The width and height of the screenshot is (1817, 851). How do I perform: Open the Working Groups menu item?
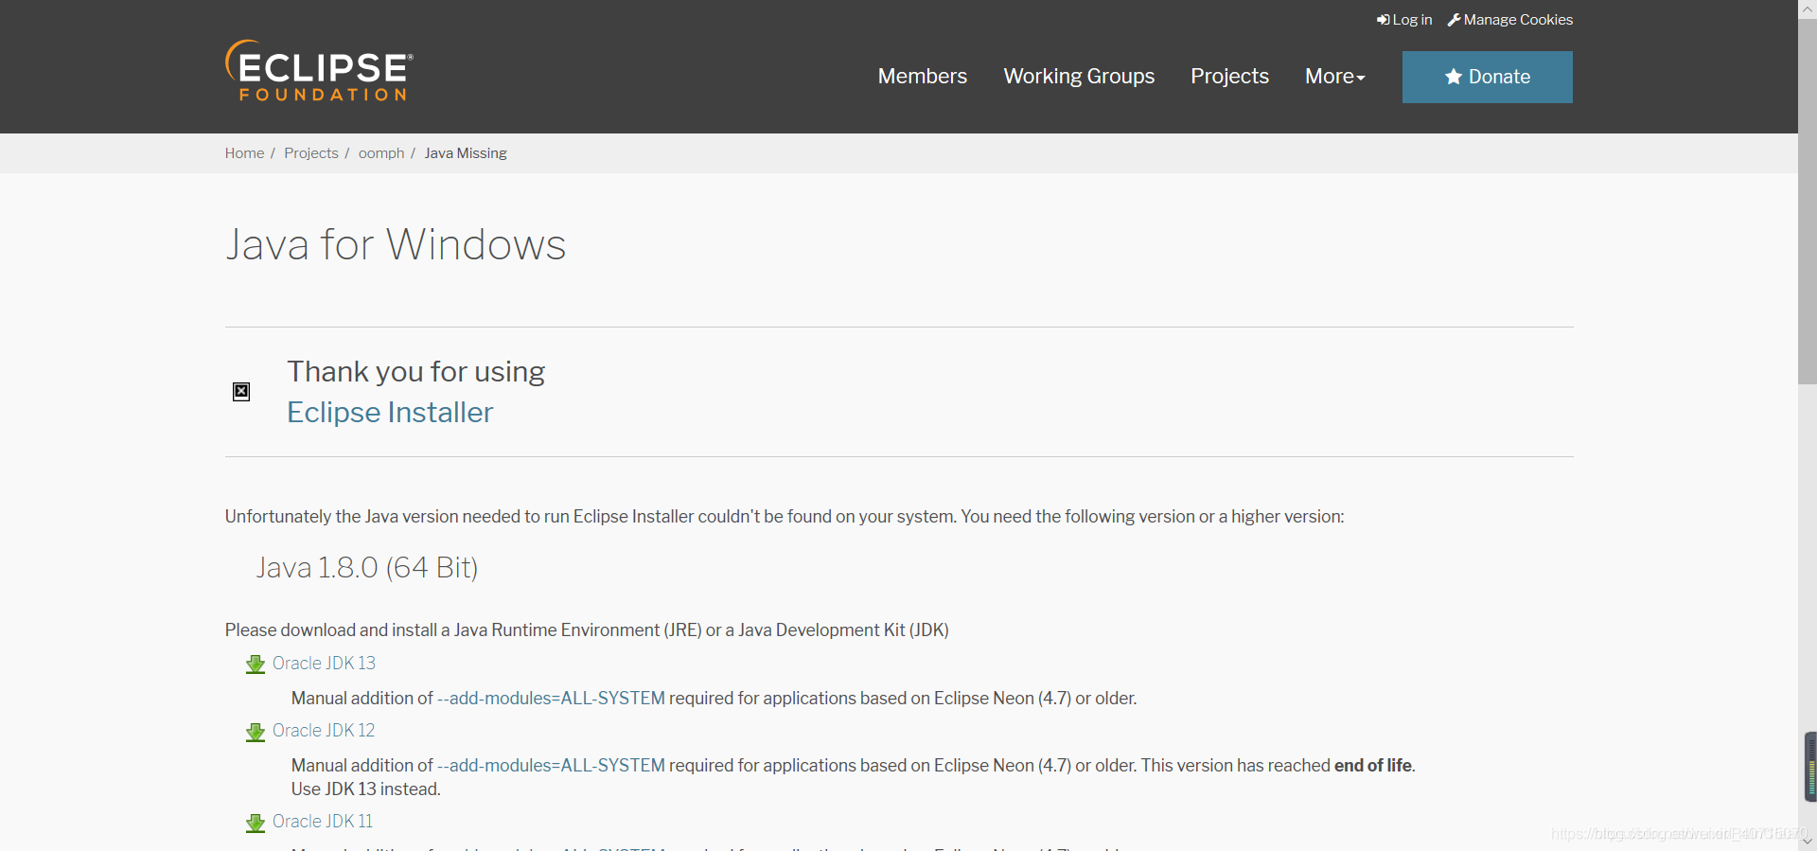pos(1079,76)
